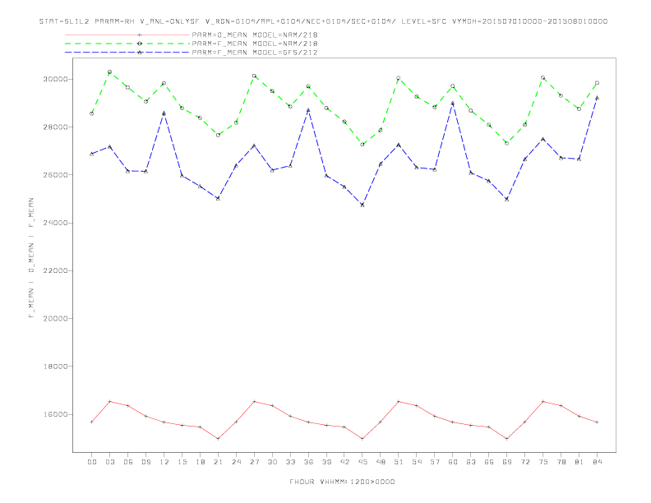651x503 pixels.
Task: Click the x-axis label FHOUR VHHMM:1200>0000
Action: point(342,482)
